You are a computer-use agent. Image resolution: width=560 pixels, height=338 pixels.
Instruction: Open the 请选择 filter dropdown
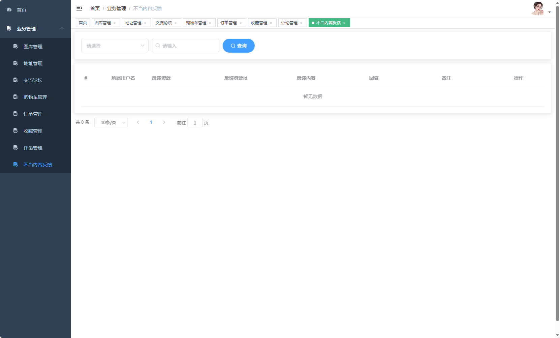tap(115, 46)
